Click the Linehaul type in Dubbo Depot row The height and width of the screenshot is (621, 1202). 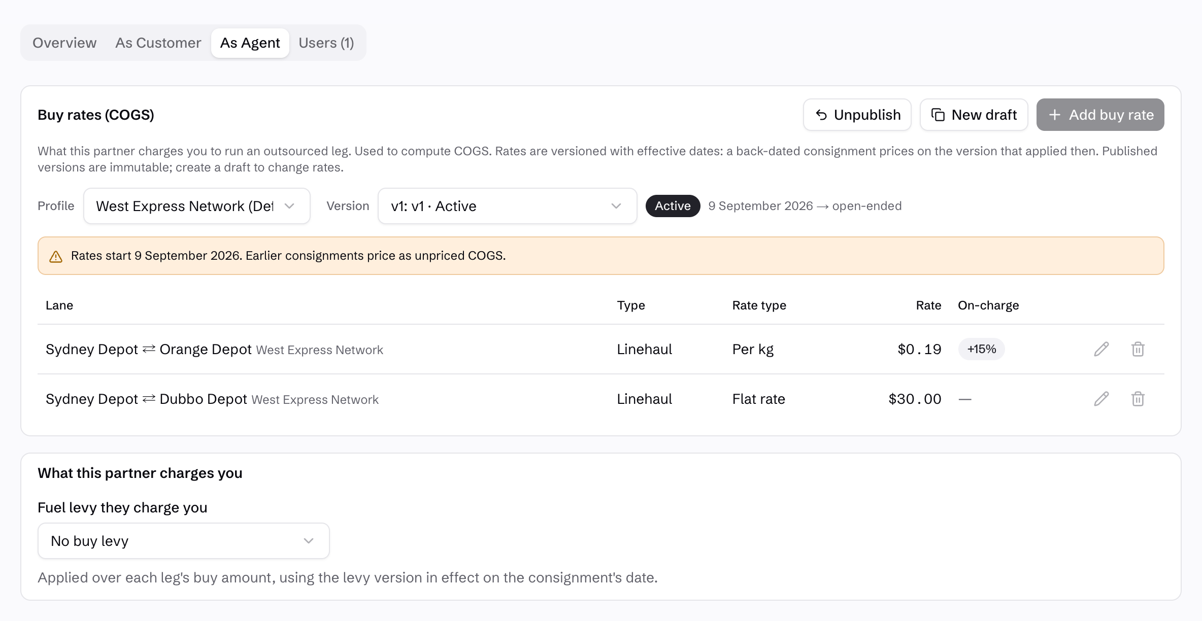tap(644, 399)
